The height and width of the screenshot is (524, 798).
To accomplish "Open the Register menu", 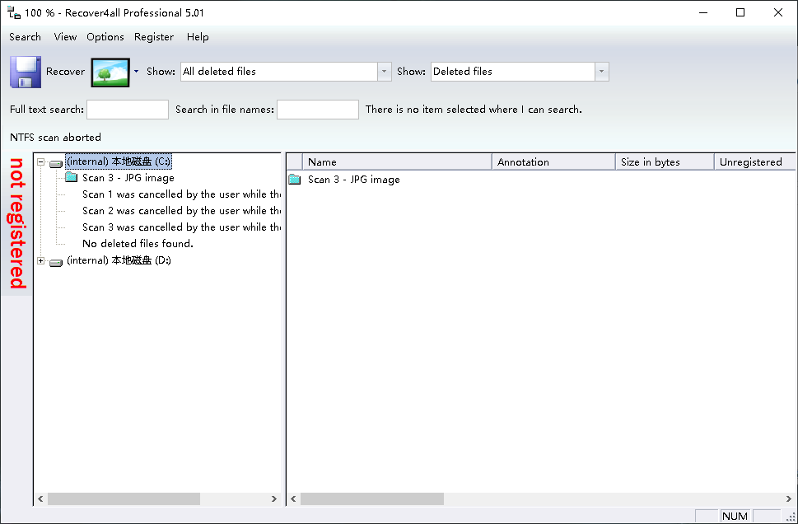I will coord(154,37).
